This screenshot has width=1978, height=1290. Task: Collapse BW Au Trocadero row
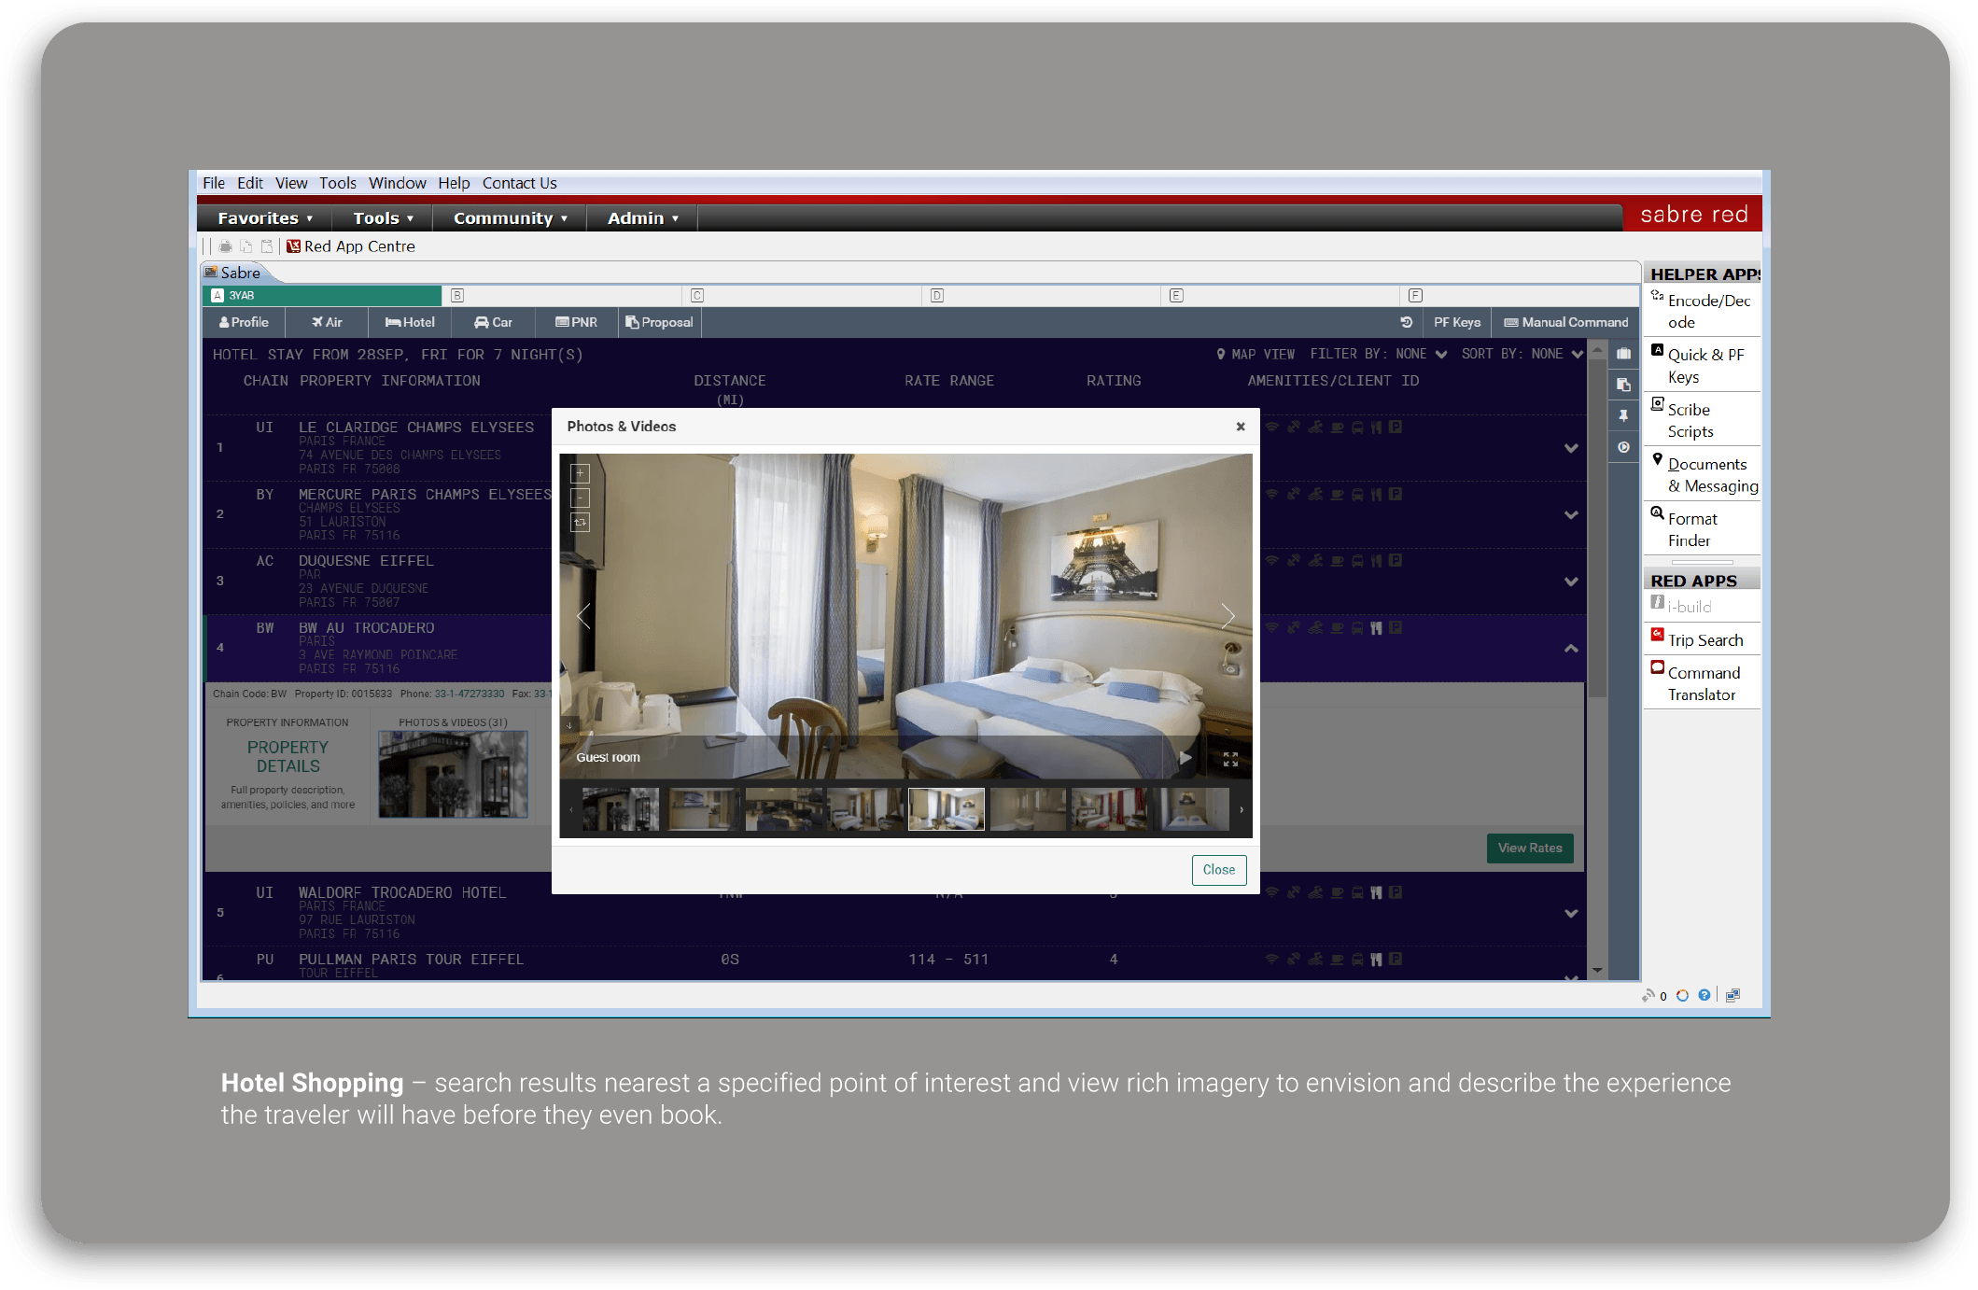tap(1571, 648)
